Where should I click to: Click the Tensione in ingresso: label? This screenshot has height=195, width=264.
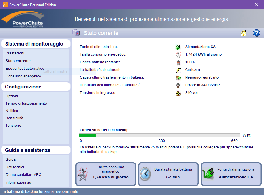coord(98,93)
